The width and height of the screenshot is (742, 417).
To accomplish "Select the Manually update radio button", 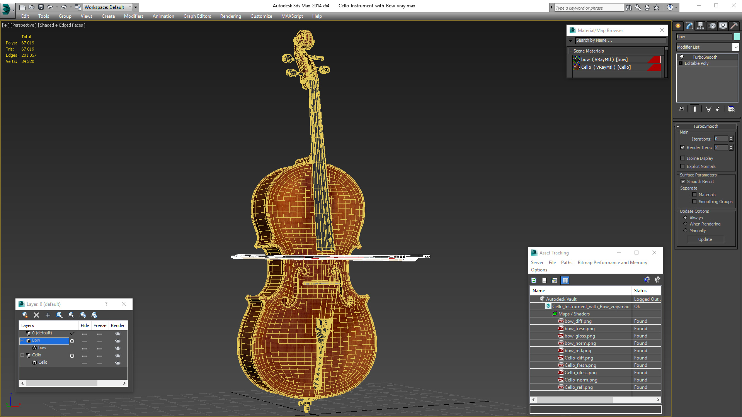I will pyautogui.click(x=685, y=231).
